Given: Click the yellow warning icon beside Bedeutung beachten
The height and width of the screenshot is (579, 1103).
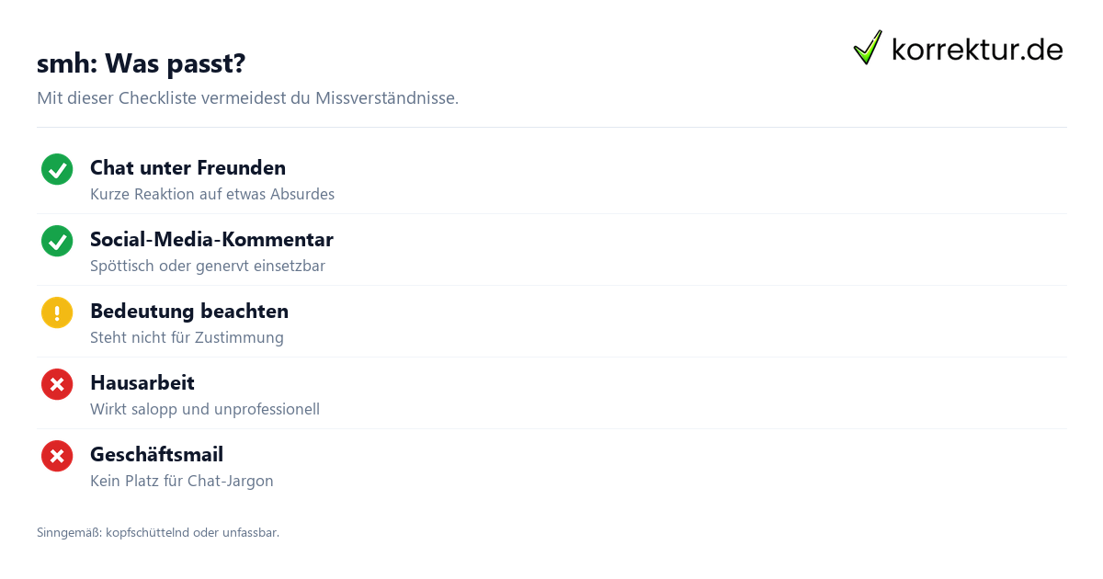Looking at the screenshot, I should pos(57,312).
